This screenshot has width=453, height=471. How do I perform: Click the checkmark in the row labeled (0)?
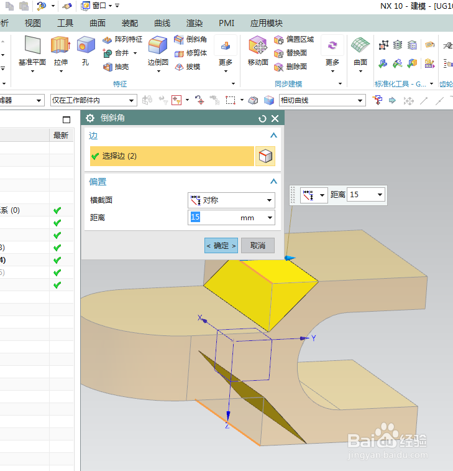tap(57, 210)
